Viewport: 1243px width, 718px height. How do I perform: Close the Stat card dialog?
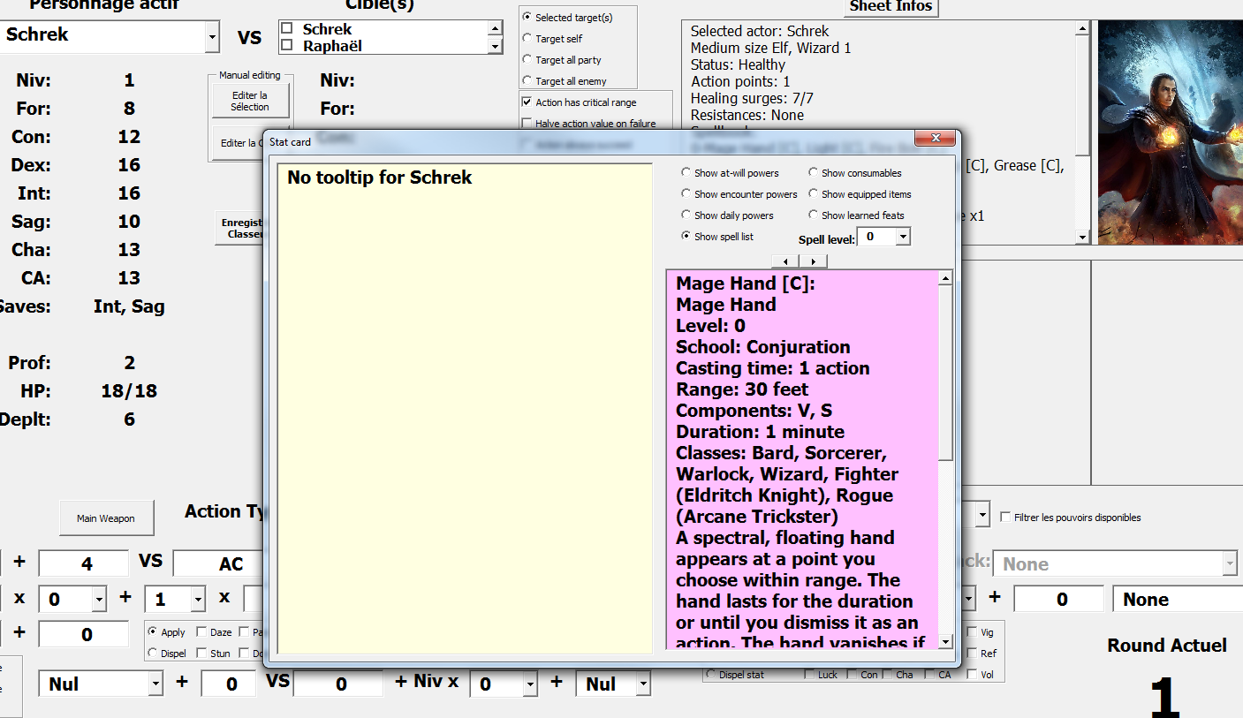(935, 140)
